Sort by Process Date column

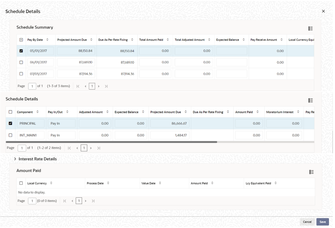(108, 183)
